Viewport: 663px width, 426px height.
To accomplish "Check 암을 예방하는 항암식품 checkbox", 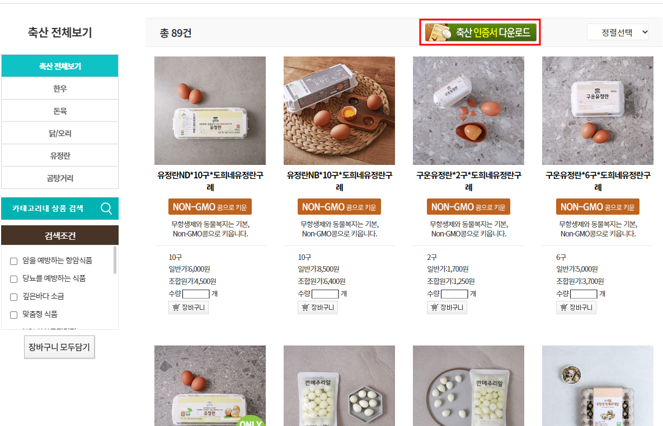I will pos(13,261).
